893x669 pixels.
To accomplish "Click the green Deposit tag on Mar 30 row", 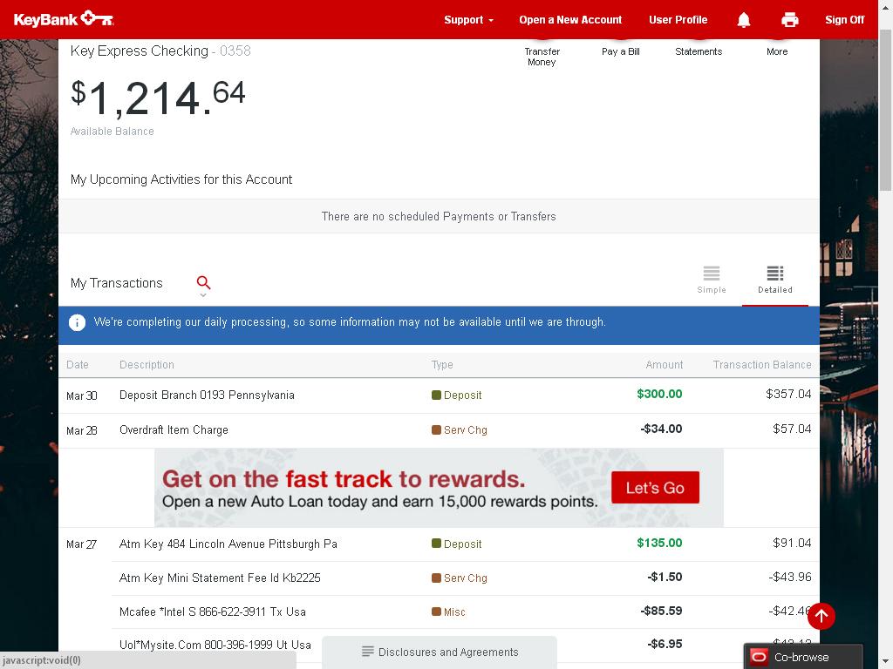I will pyautogui.click(x=457, y=395).
